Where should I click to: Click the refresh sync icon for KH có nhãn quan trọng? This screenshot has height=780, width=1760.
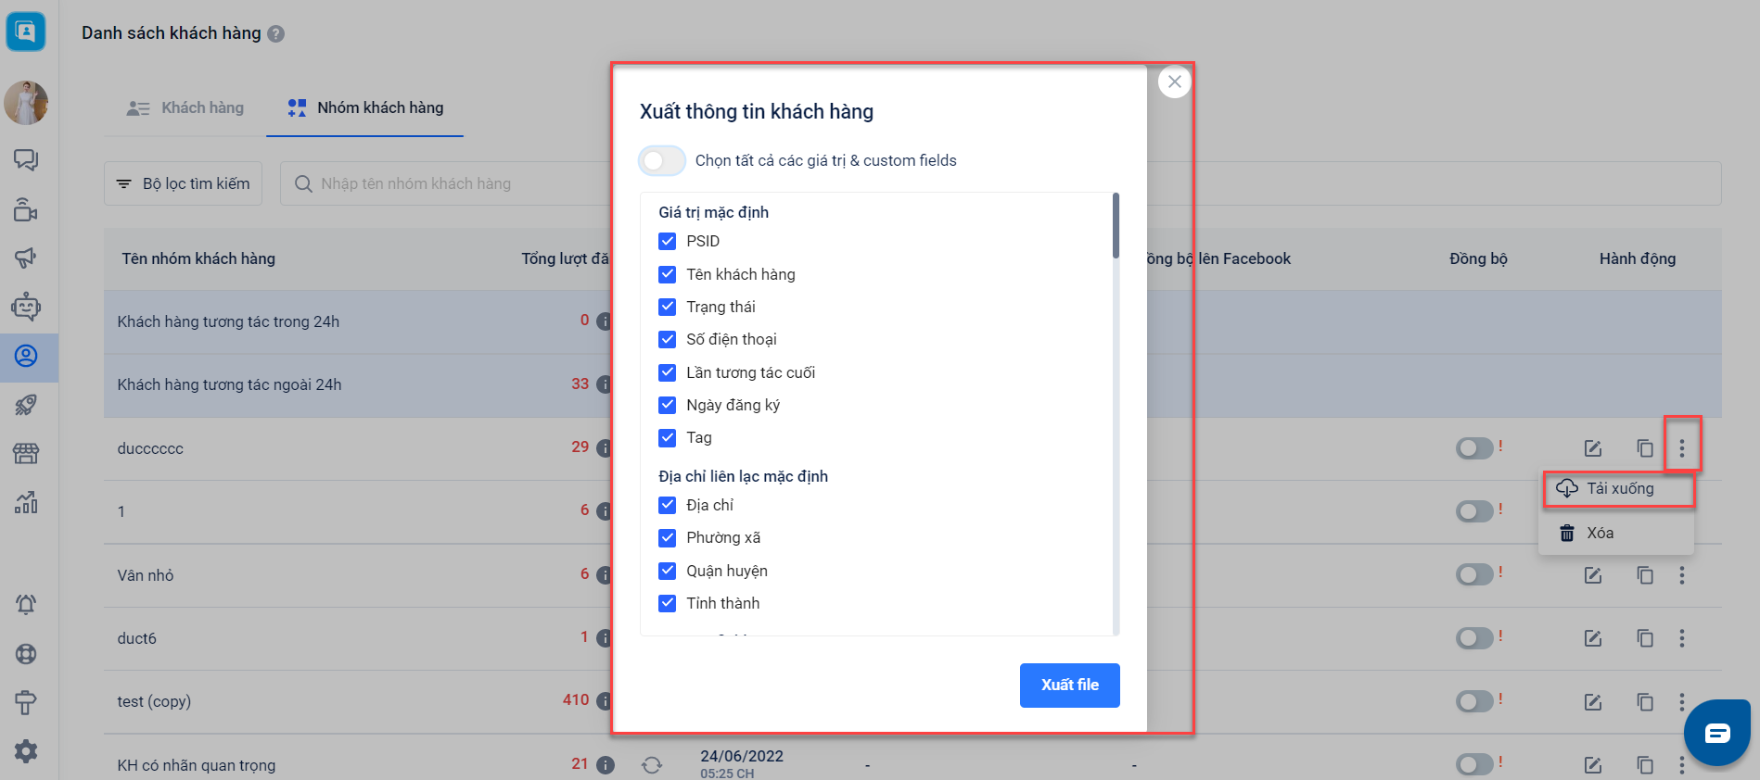[x=652, y=765]
